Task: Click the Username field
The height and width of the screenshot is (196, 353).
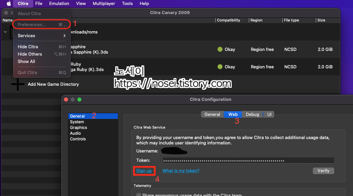Action: [x=174, y=151]
